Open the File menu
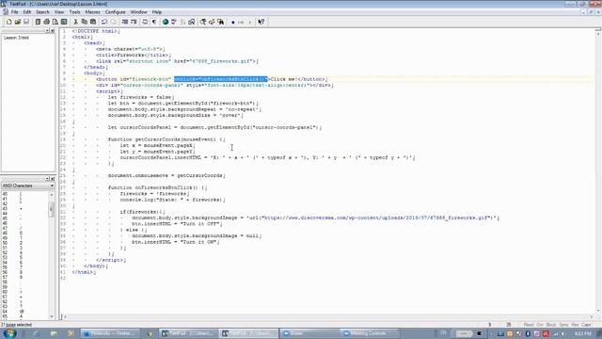Viewport: 602px width, 339px height. click(15, 12)
